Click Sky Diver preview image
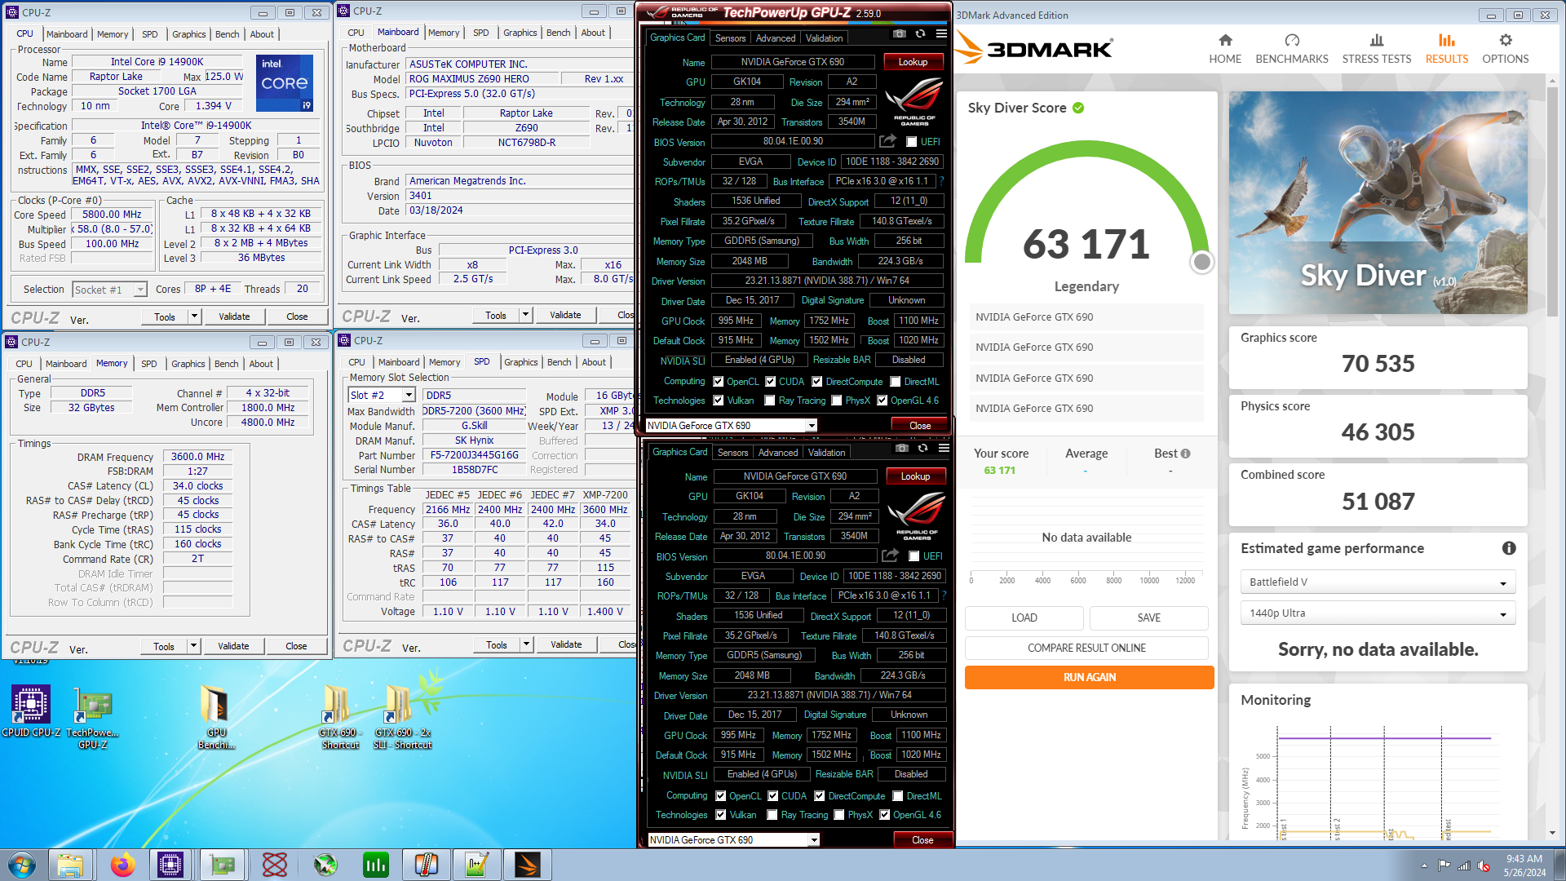The image size is (1566, 881). point(1378,202)
